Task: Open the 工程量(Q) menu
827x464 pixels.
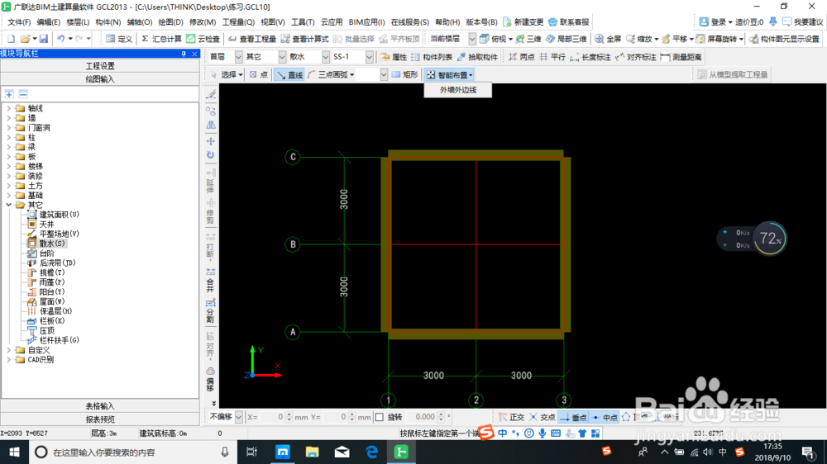Action: 238,22
